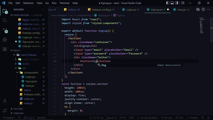The image size is (213, 120).
Task: Click the synchronize changes status icon
Action: (19, 118)
